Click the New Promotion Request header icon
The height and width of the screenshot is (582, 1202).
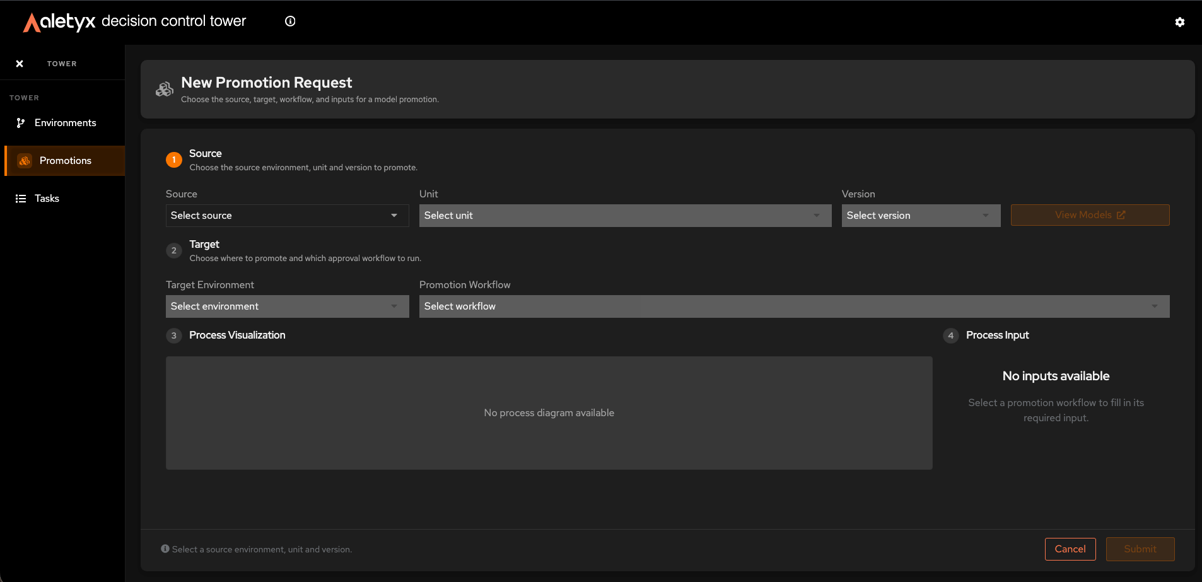[165, 90]
